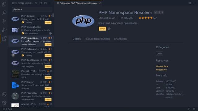Select PHP Debug in extensions list
Image resolution: width=198 pixels, height=111 pixels.
(31, 19)
